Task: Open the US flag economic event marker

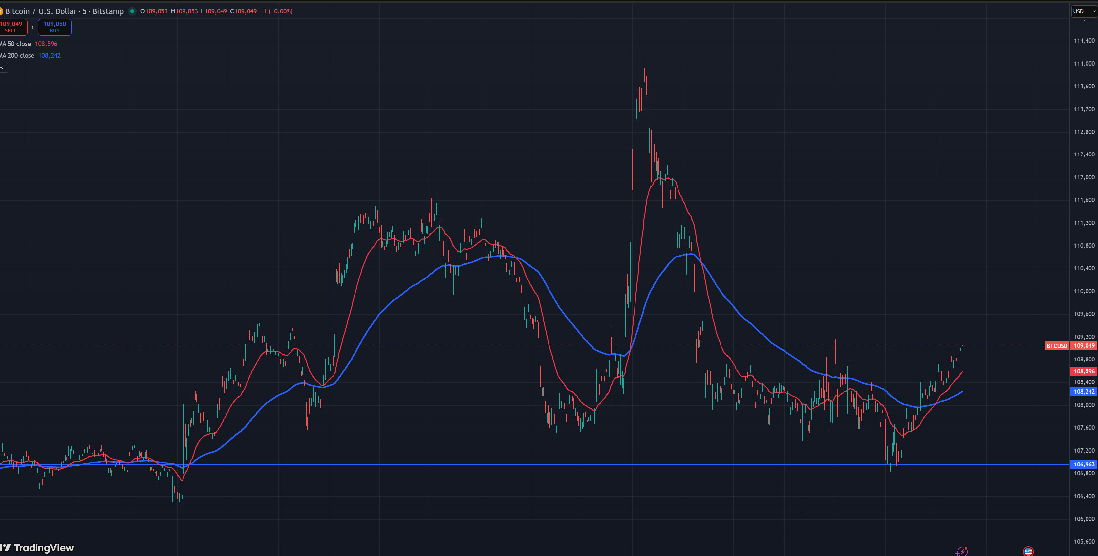Action: [x=1028, y=552]
